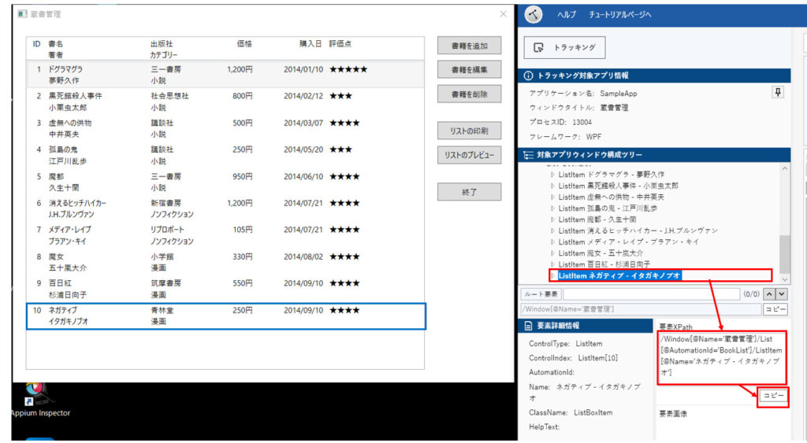807x443 pixels.
Task: Click the document icon in 要素詳細情報 header
Action: click(528, 325)
